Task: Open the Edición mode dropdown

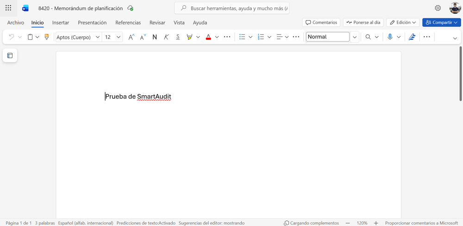Action: click(x=403, y=22)
